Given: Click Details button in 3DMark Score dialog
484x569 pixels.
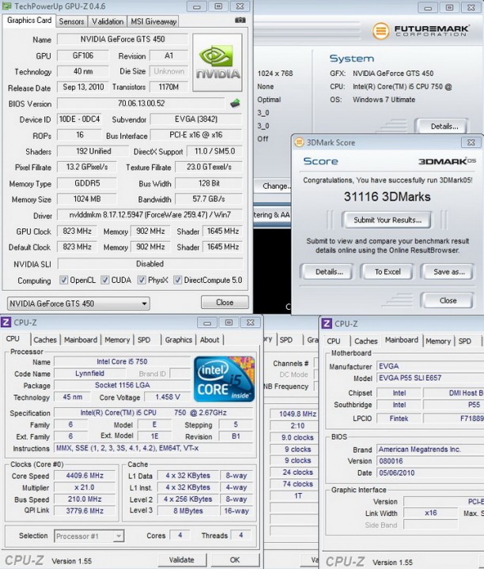Looking at the screenshot, I should tap(329, 272).
